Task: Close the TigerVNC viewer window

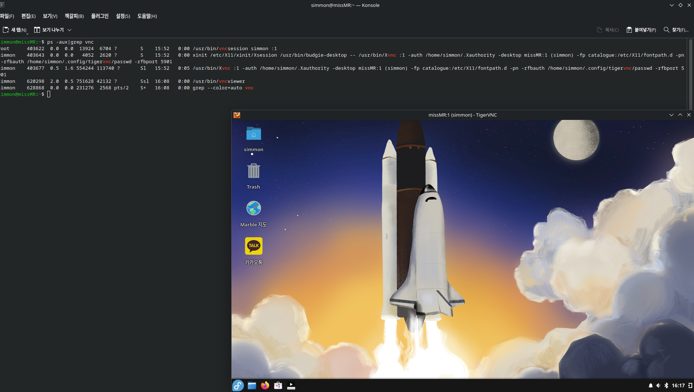Action: click(689, 115)
